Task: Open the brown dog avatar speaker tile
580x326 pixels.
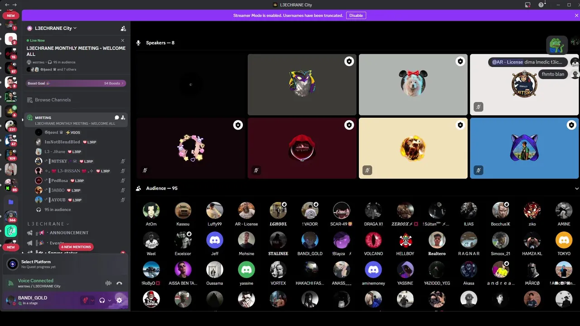Action: [413, 148]
